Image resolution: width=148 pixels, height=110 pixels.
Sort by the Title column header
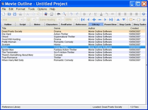27,28
